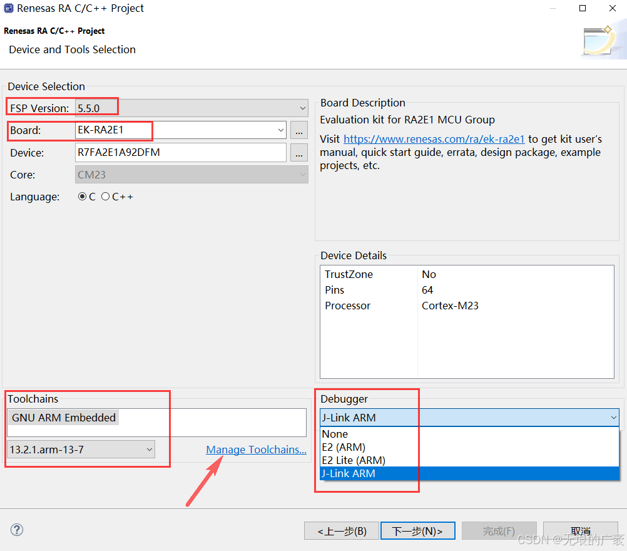Expand the Board dropdown list

click(x=281, y=130)
